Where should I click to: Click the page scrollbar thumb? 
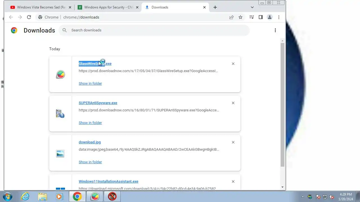click(x=282, y=105)
